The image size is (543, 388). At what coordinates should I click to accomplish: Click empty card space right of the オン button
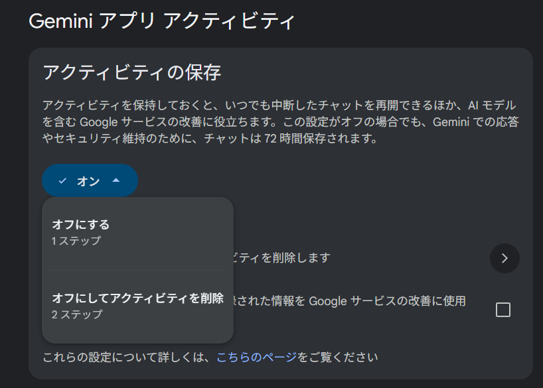[x=332, y=180]
